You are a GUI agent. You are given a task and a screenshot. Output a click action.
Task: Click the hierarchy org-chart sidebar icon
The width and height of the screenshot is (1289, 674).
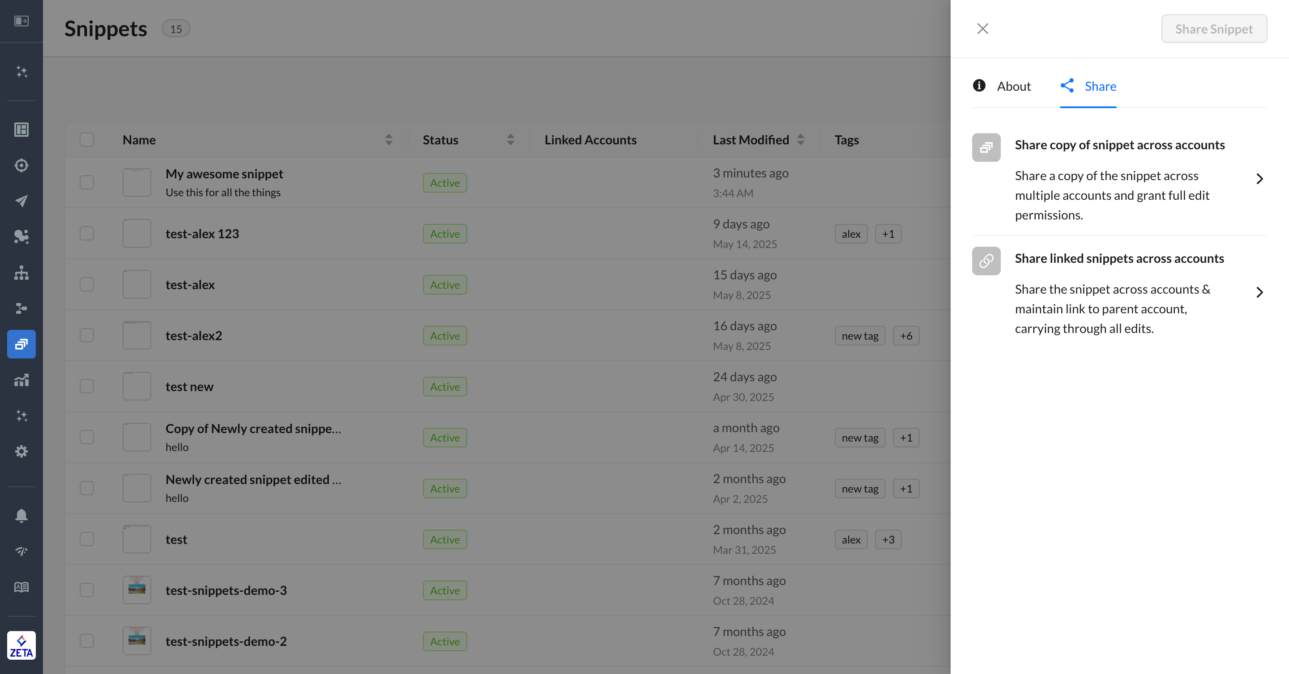pos(21,273)
